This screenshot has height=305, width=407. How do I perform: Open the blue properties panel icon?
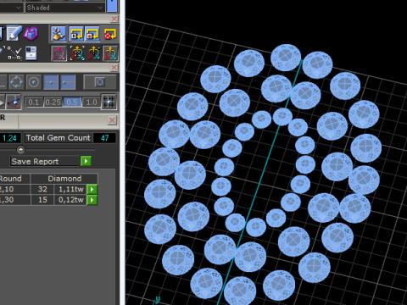pos(31,53)
